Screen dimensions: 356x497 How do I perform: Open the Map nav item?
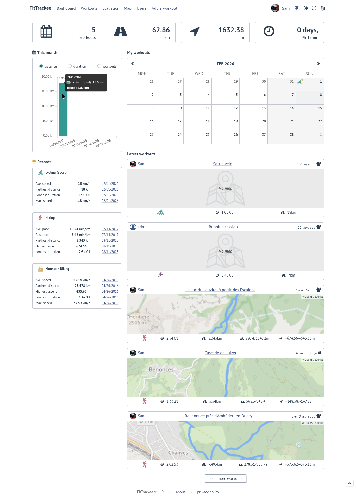point(128,8)
